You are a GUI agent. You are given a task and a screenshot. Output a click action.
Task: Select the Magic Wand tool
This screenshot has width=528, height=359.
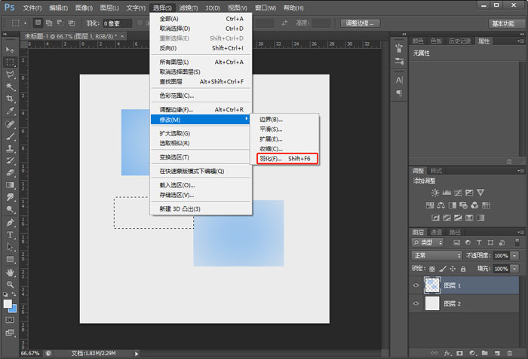click(x=10, y=87)
